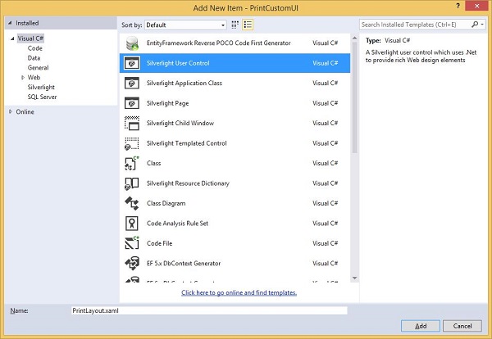Click the Add button
Viewport: 492px width, 339px height.
(421, 326)
